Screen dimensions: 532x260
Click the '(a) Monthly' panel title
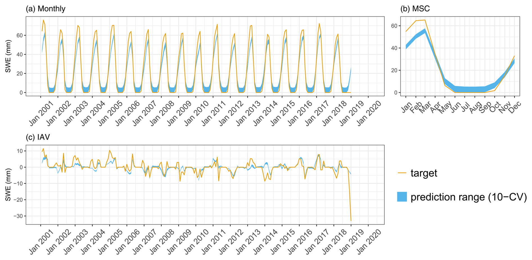click(46, 9)
